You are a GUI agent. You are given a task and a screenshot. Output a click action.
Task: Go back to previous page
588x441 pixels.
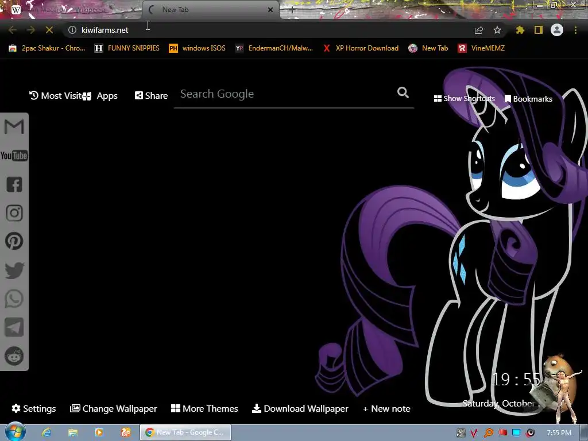[13, 30]
